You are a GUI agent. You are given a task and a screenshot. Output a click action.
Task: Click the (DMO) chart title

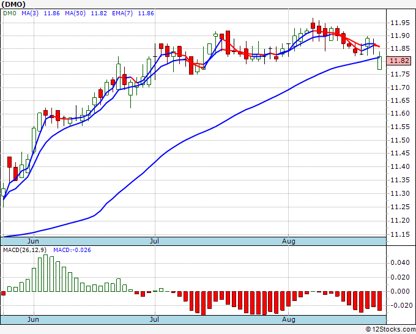tap(13, 4)
